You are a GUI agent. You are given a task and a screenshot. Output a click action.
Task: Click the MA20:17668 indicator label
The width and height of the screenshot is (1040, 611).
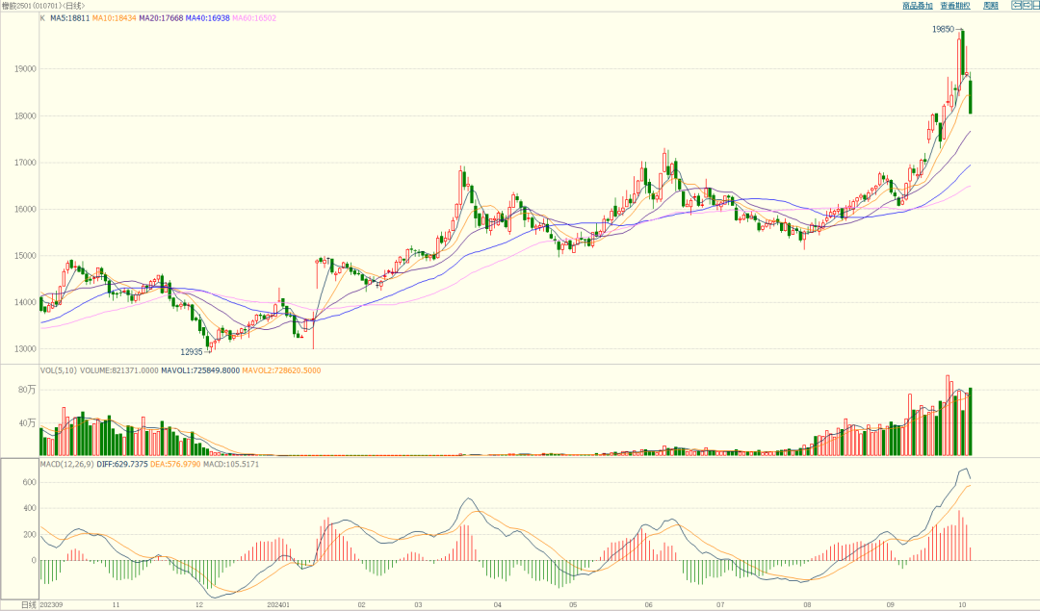click(x=161, y=18)
